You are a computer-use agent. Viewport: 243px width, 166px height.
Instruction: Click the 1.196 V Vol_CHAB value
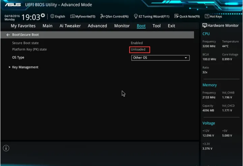pyautogui.click(x=227, y=97)
